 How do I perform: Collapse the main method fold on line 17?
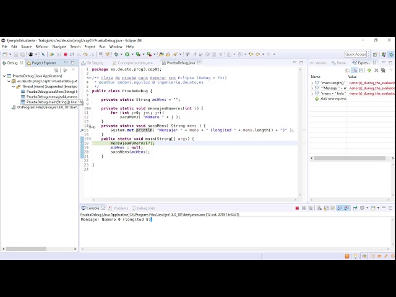coord(90,139)
